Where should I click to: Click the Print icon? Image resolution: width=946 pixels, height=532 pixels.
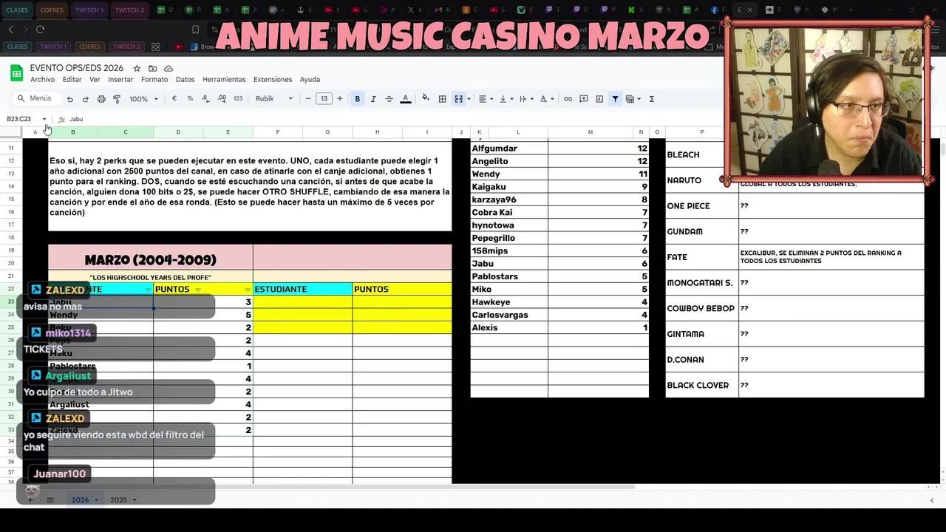101,99
